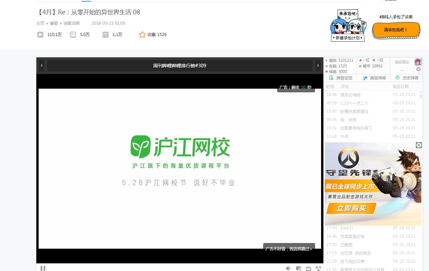The height and width of the screenshot is (271, 429).
Task: Pause the video with the pause button
Action: point(43,268)
